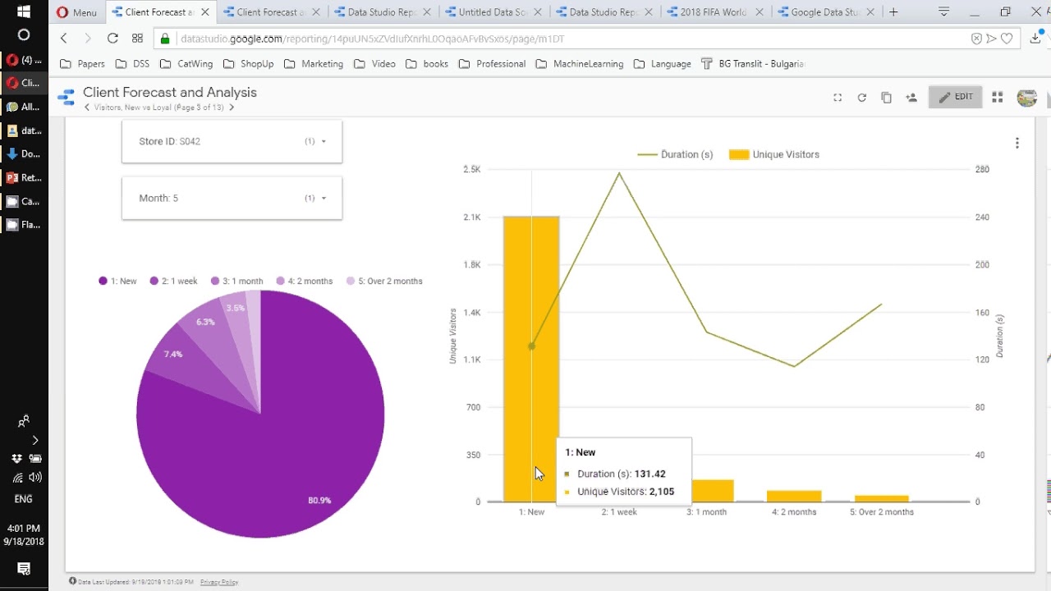Open chart options three-dot menu

click(1017, 143)
